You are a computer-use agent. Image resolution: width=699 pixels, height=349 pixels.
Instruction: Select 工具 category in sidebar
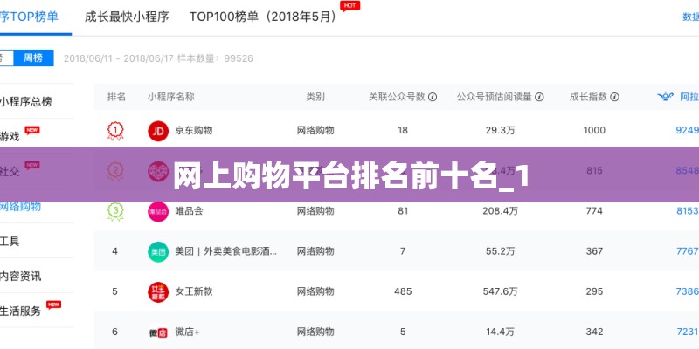[10, 242]
